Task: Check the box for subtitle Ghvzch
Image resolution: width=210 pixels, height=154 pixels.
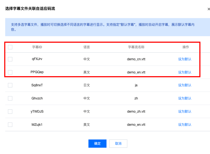Action: click(x=10, y=98)
